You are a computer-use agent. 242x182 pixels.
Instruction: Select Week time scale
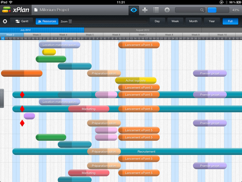click(x=175, y=21)
